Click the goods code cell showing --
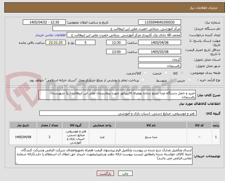Screen dimensions: 225x181 (199, 137)
